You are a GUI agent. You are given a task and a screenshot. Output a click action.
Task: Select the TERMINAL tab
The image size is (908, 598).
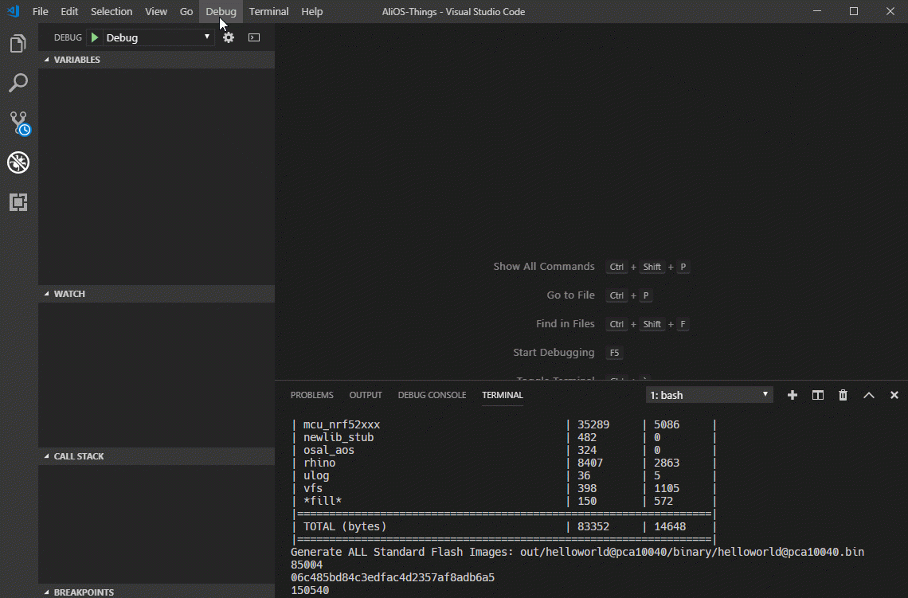click(x=502, y=395)
